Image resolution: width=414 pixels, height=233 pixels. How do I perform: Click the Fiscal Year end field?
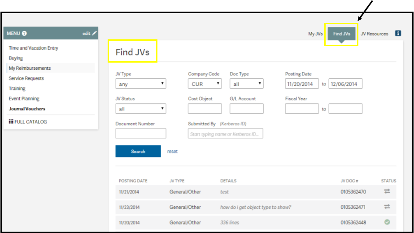click(345, 109)
